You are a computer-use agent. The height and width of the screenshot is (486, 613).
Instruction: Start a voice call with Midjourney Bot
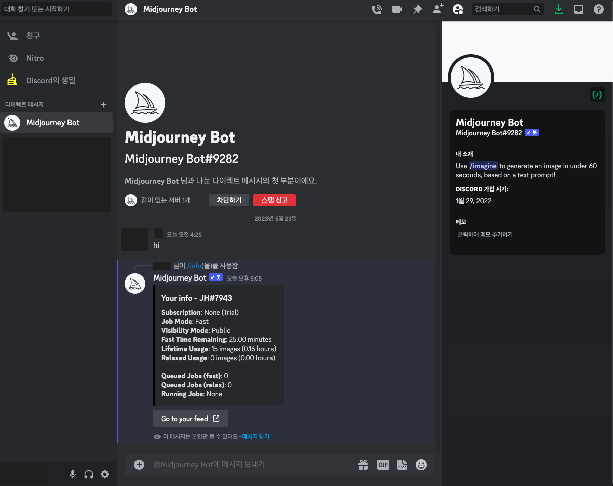click(376, 9)
